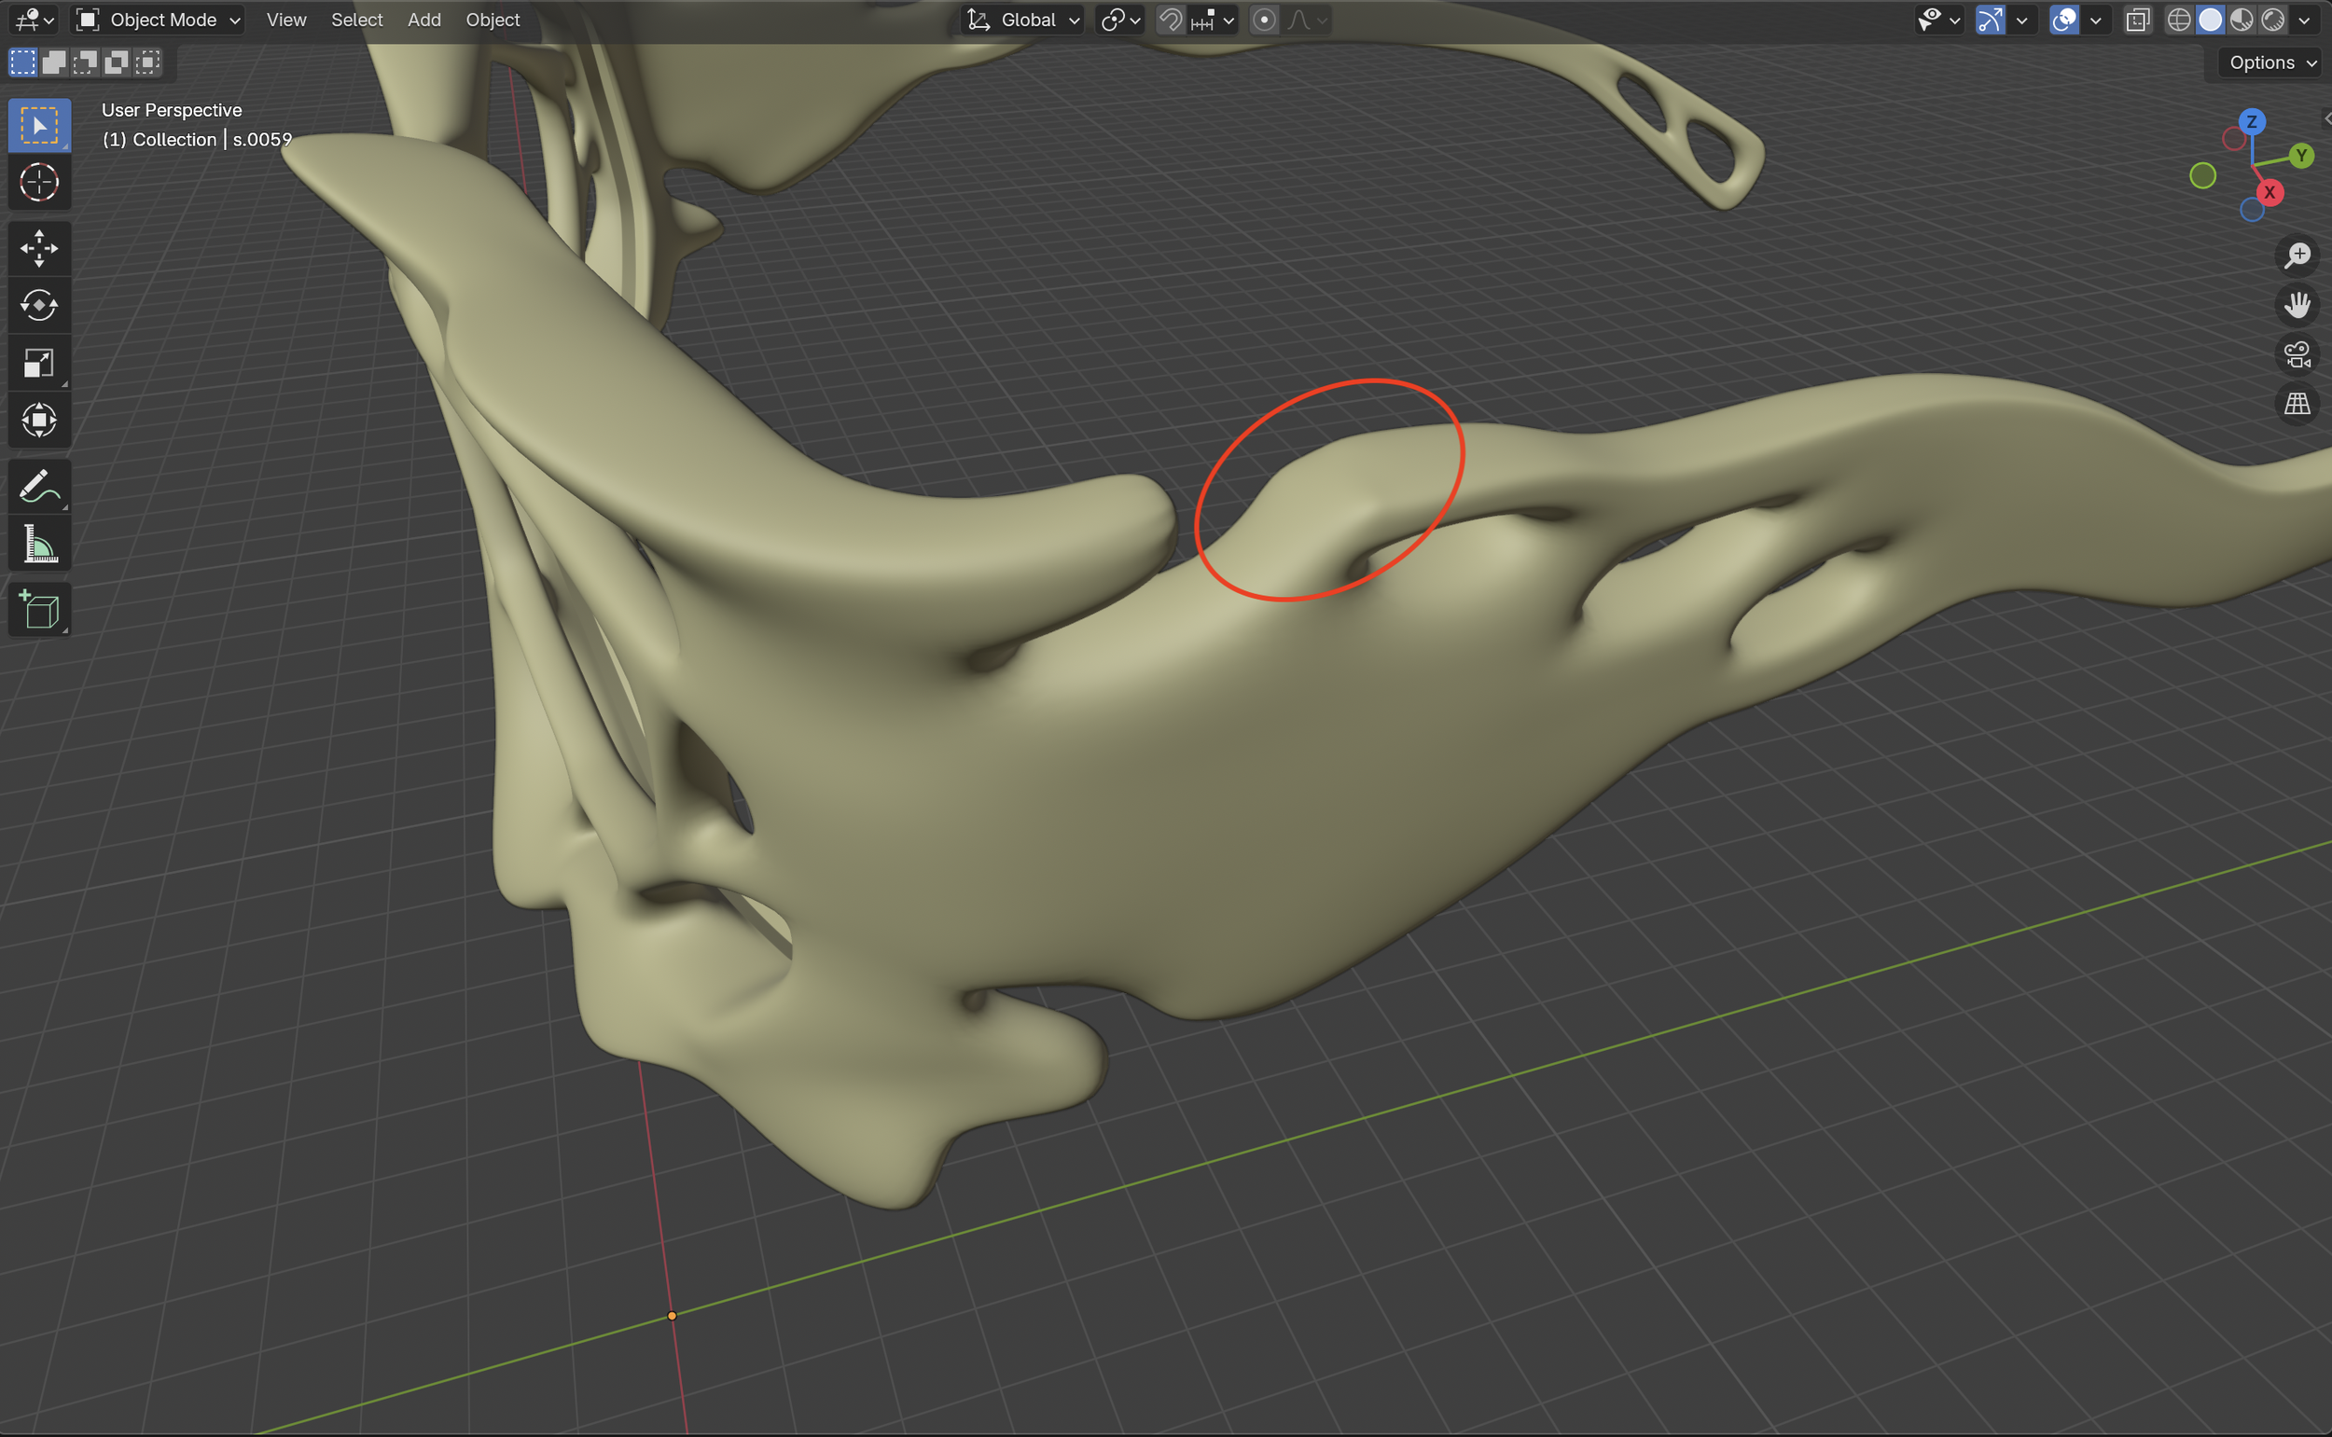Select the Select Box tool
2332x1437 pixels.
[39, 126]
